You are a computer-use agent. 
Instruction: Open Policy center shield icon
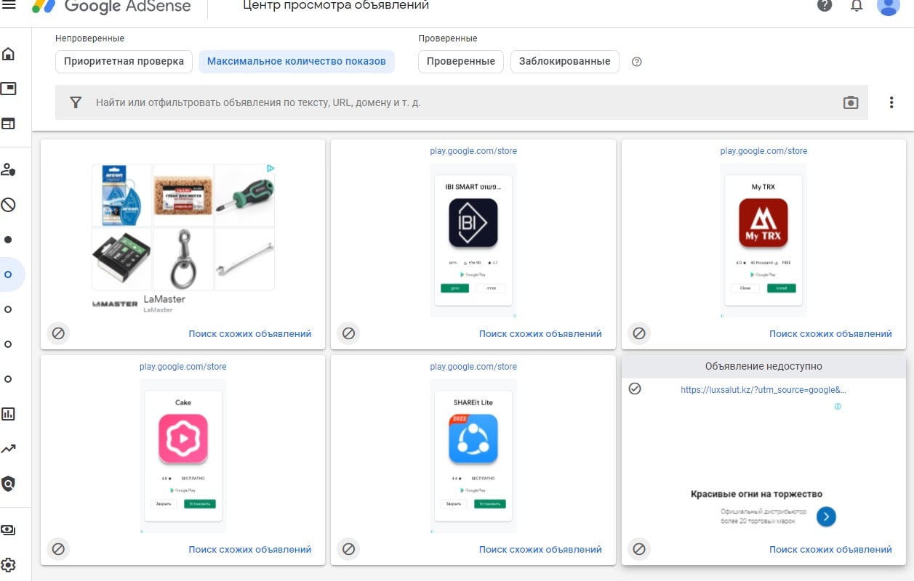(9, 484)
